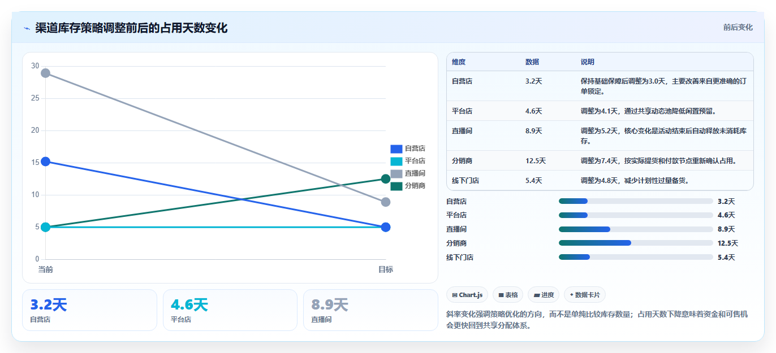Click the 当前 x-axis label
The width and height of the screenshot is (776, 353).
click(45, 269)
